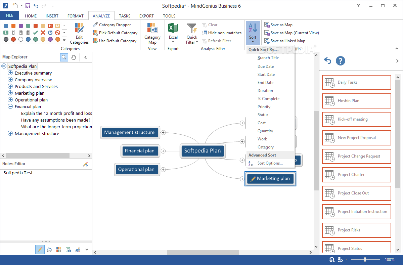403x265 pixels.
Task: Open the colored categories grid panel icon
Action: (59, 250)
